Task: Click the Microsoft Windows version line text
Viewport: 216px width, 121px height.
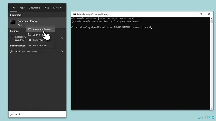Action: [x=103, y=18]
